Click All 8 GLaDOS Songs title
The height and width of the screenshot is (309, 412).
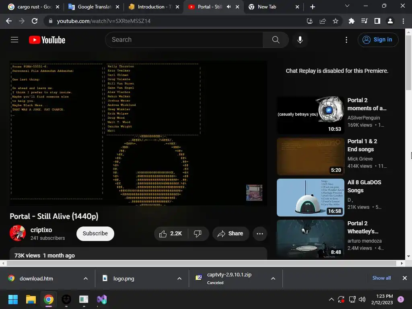[364, 186]
